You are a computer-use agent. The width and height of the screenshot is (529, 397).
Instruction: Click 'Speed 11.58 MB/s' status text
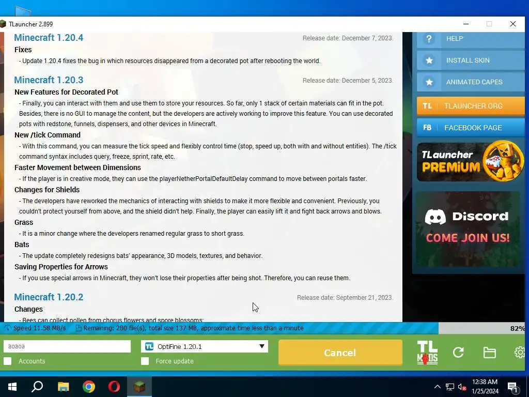(39, 328)
